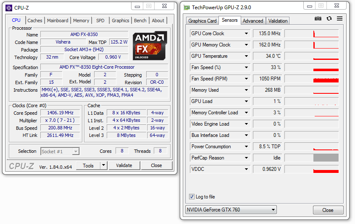This screenshot has height=224, width=355.
Task: Open the GPU Core Clock sensor dropdown
Action: point(246,33)
